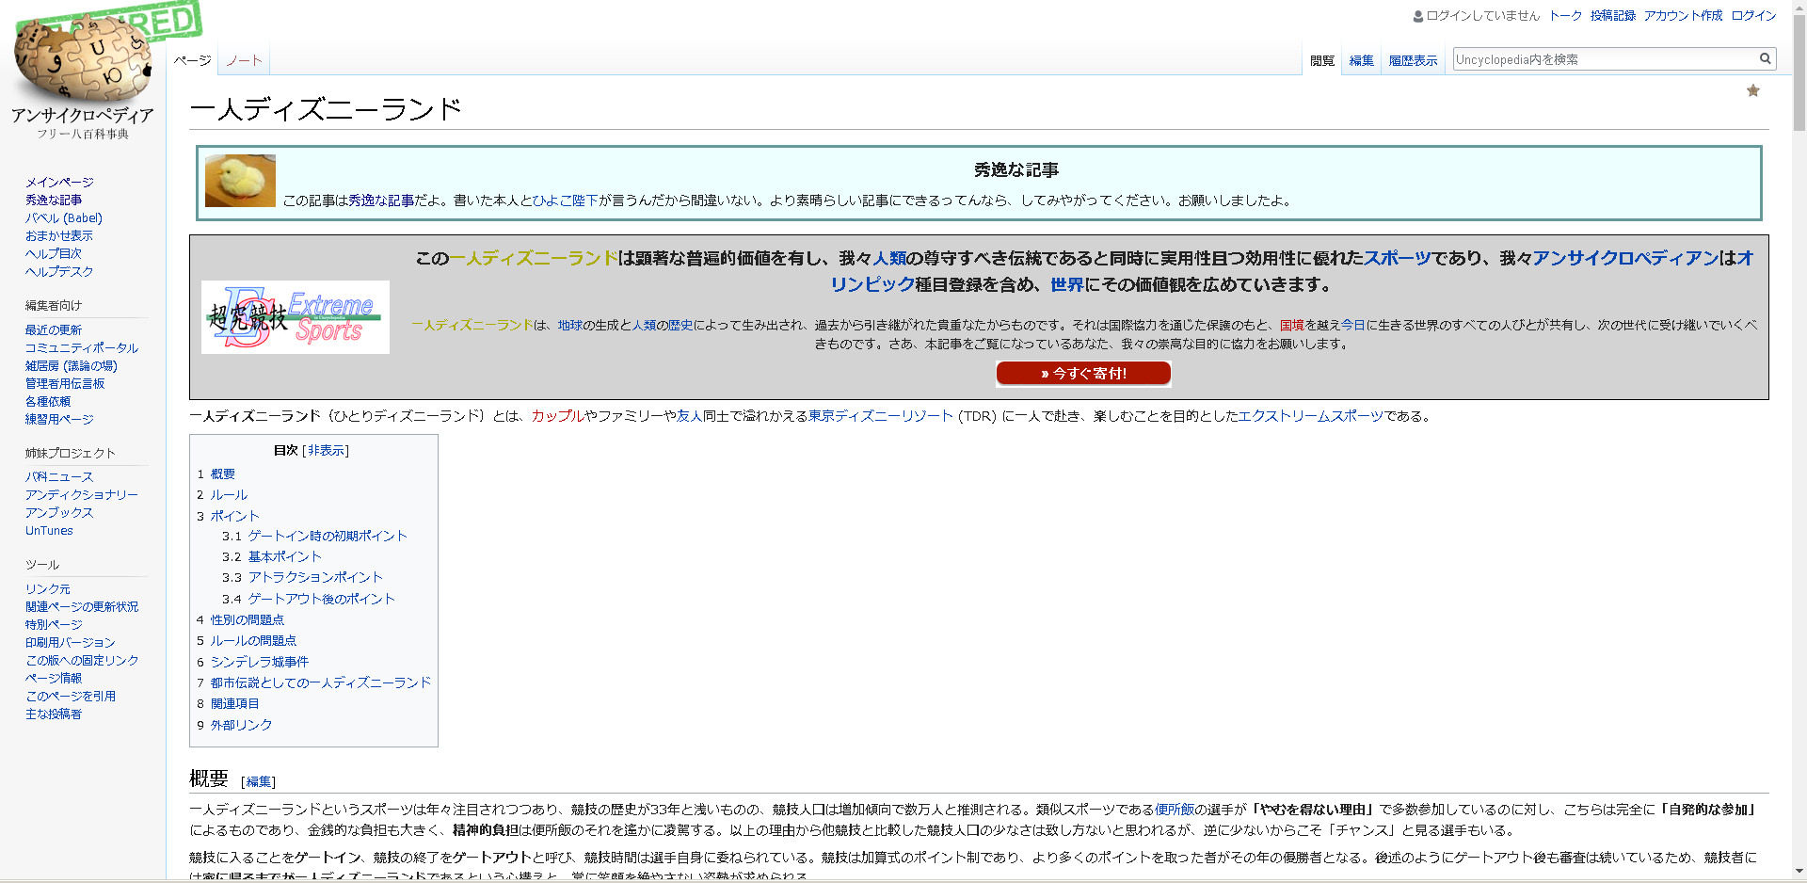Open 印刷用バージョン link
Image resolution: width=1807 pixels, height=883 pixels.
tap(71, 642)
